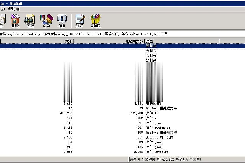Show archive 信息 (Info) icon
Screen dimensions: 245x163
tap(62, 21)
